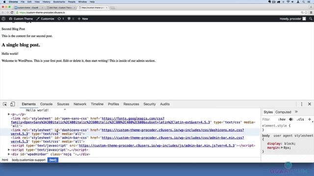Screen dimensions: 314x176
Task: Show more style pane tabs chevron
Action: pyautogui.click(x=296, y=112)
